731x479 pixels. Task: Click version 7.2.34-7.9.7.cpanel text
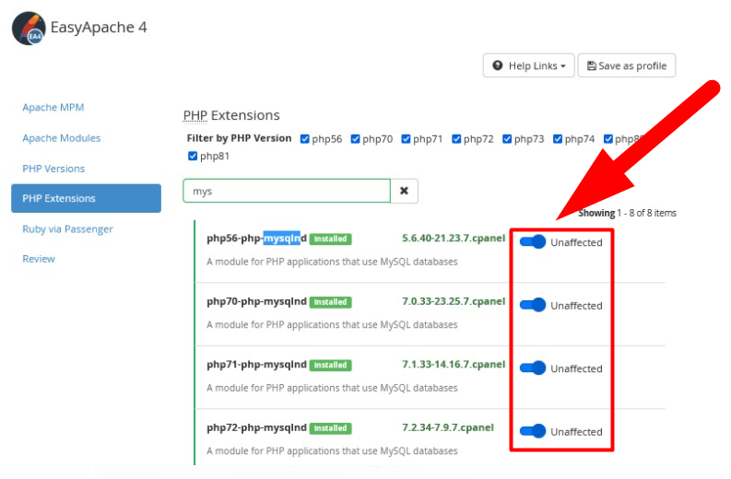pyautogui.click(x=448, y=427)
